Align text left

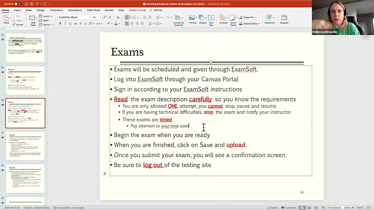127,23
